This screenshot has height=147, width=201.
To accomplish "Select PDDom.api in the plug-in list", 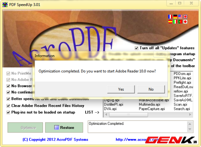I will point(182,74).
